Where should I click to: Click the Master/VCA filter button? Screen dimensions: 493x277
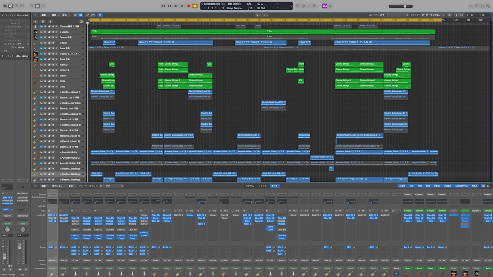[462, 186]
